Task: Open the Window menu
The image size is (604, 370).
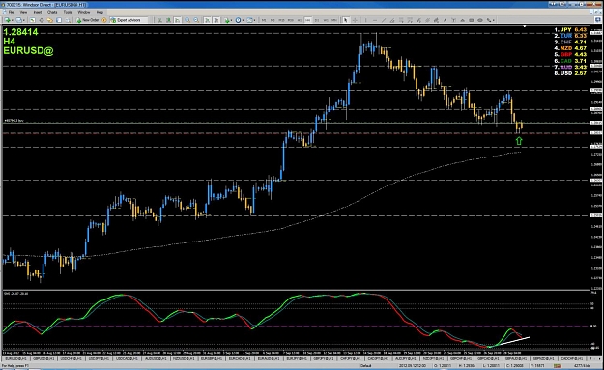Action: coord(83,12)
